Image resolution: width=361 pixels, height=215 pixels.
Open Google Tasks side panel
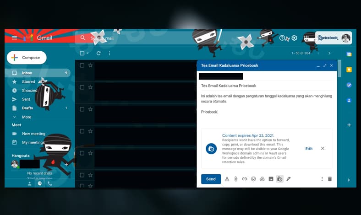coord(349,85)
